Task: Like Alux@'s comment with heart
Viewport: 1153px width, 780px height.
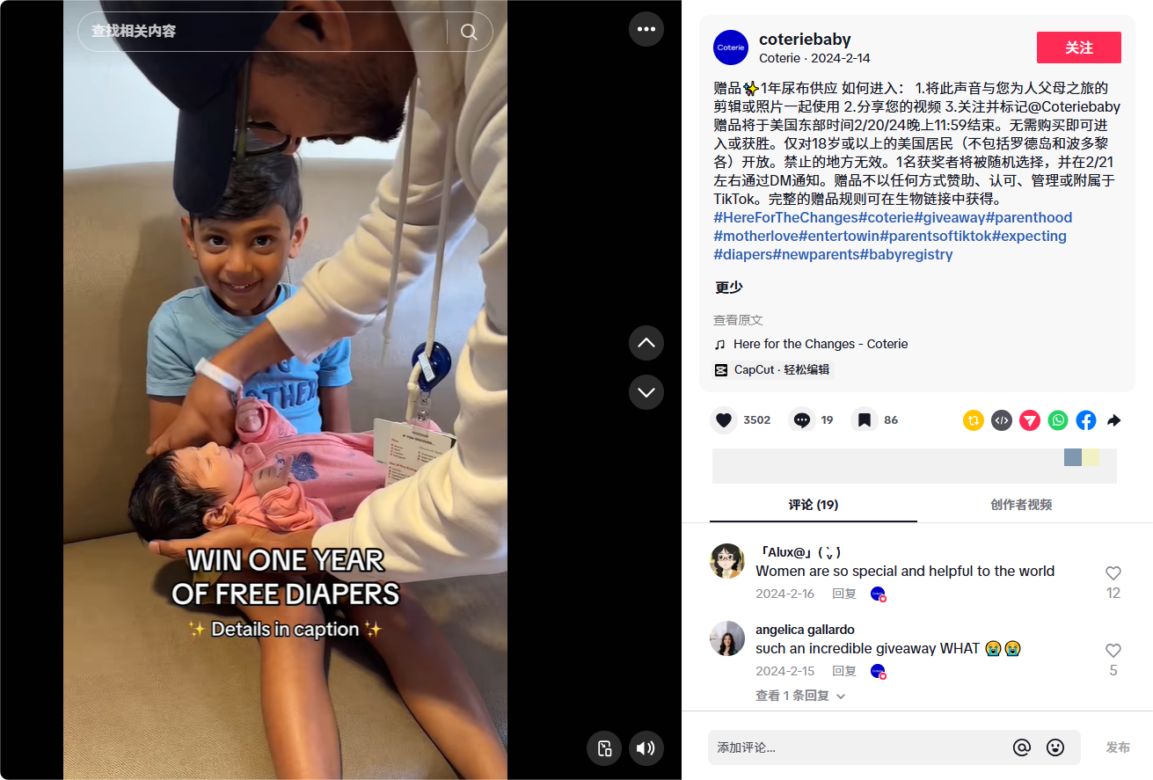Action: tap(1113, 573)
